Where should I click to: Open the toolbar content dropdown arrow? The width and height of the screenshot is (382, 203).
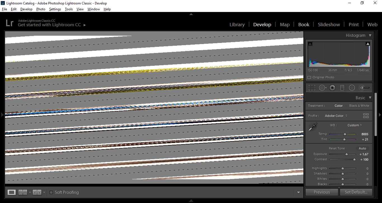pos(298,192)
